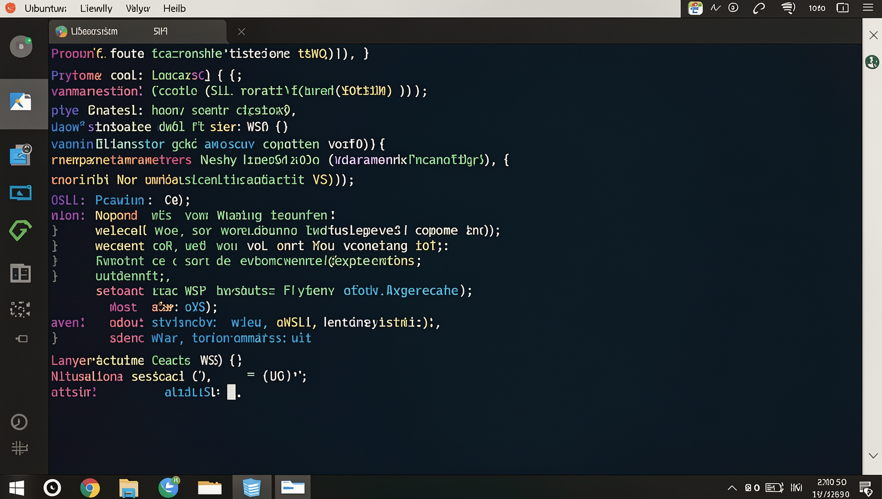Viewport: 882px width, 499px height.
Task: Click the round clock taskbar icon
Action: click(x=52, y=487)
